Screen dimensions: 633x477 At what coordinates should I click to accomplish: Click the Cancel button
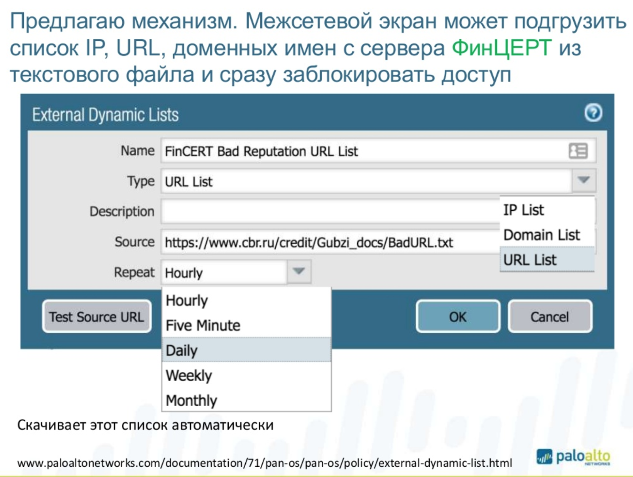(x=550, y=316)
